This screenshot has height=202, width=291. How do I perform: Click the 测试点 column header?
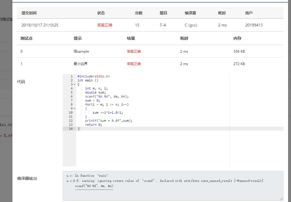26,38
